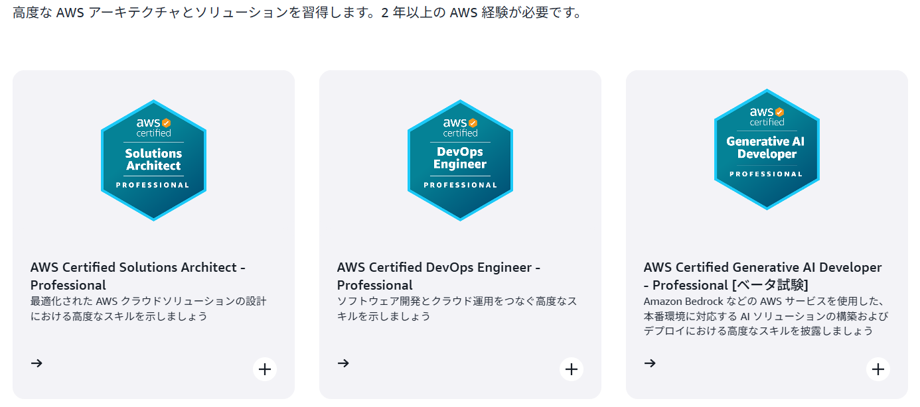Click the orange checkmark on the Generative AI badge

click(779, 111)
